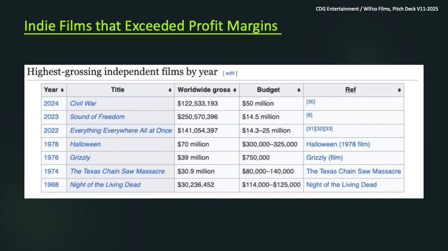448x251 pixels.
Task: Click the edit link beside the heading
Action: click(x=230, y=73)
